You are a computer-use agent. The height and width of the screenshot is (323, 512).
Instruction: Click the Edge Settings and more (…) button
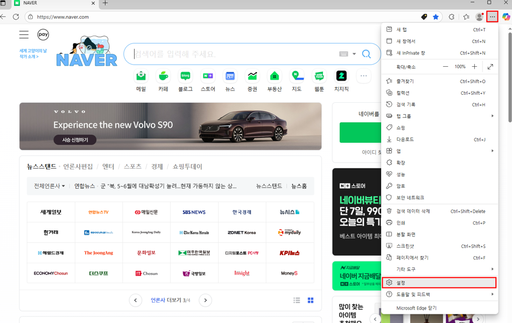pos(492,17)
